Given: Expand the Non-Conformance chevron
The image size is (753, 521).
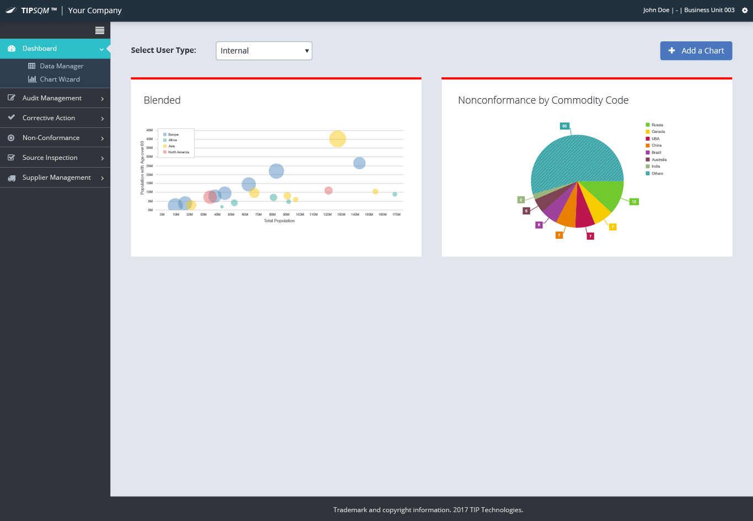Looking at the screenshot, I should click(103, 138).
